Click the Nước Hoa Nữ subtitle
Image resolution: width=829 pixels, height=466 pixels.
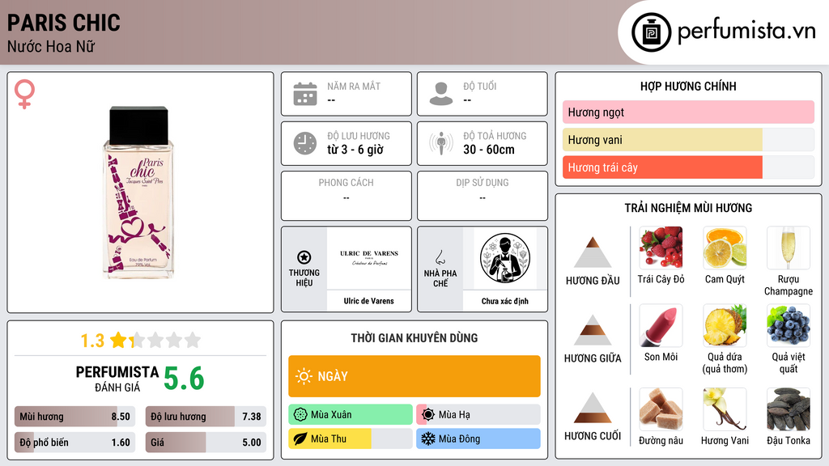coord(51,46)
